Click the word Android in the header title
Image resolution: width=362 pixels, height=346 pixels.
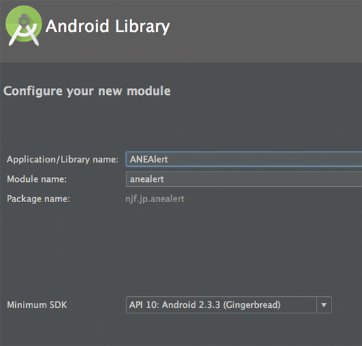[x=78, y=26]
